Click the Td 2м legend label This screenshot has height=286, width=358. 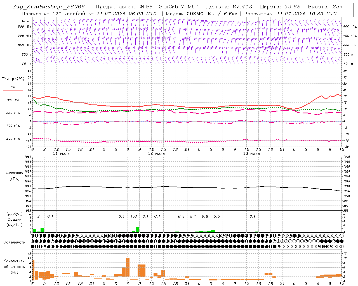[x=13, y=100]
